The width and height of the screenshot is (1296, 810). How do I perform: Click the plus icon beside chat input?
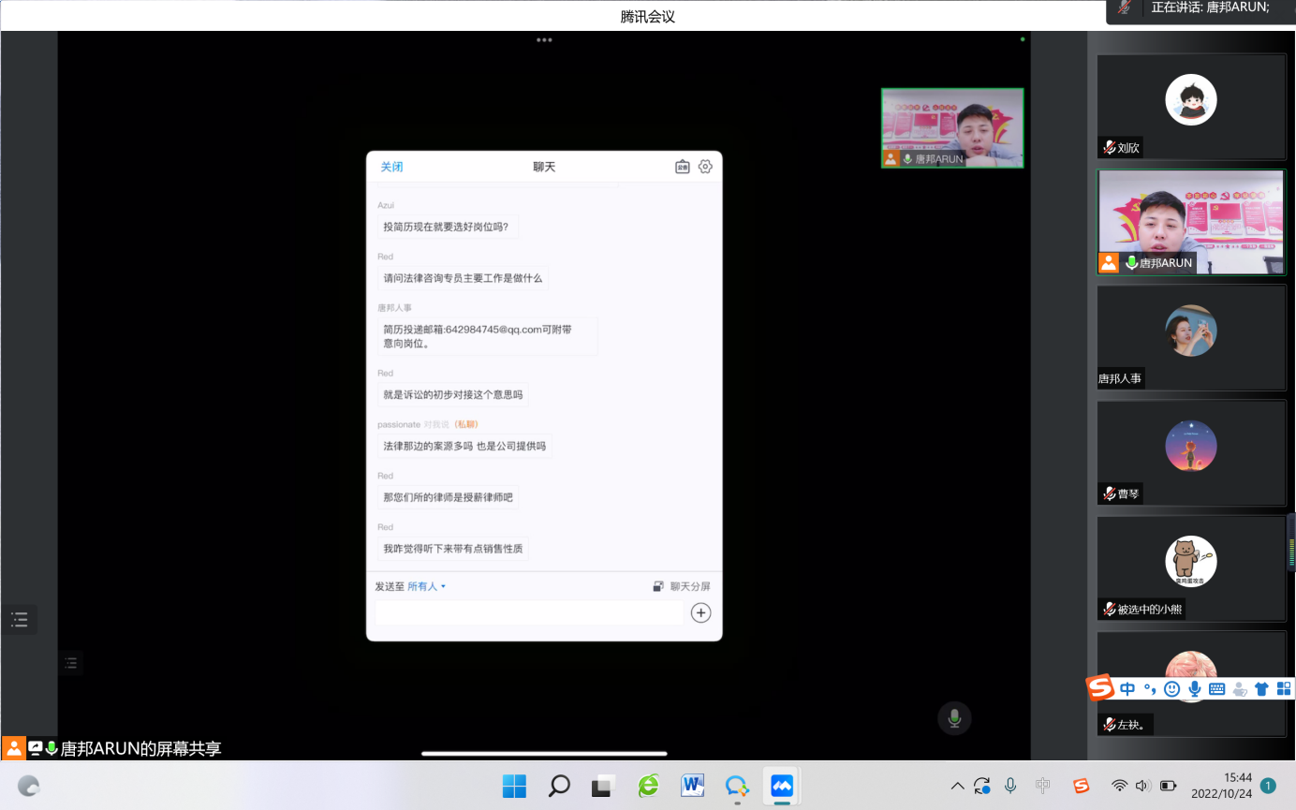tap(700, 612)
